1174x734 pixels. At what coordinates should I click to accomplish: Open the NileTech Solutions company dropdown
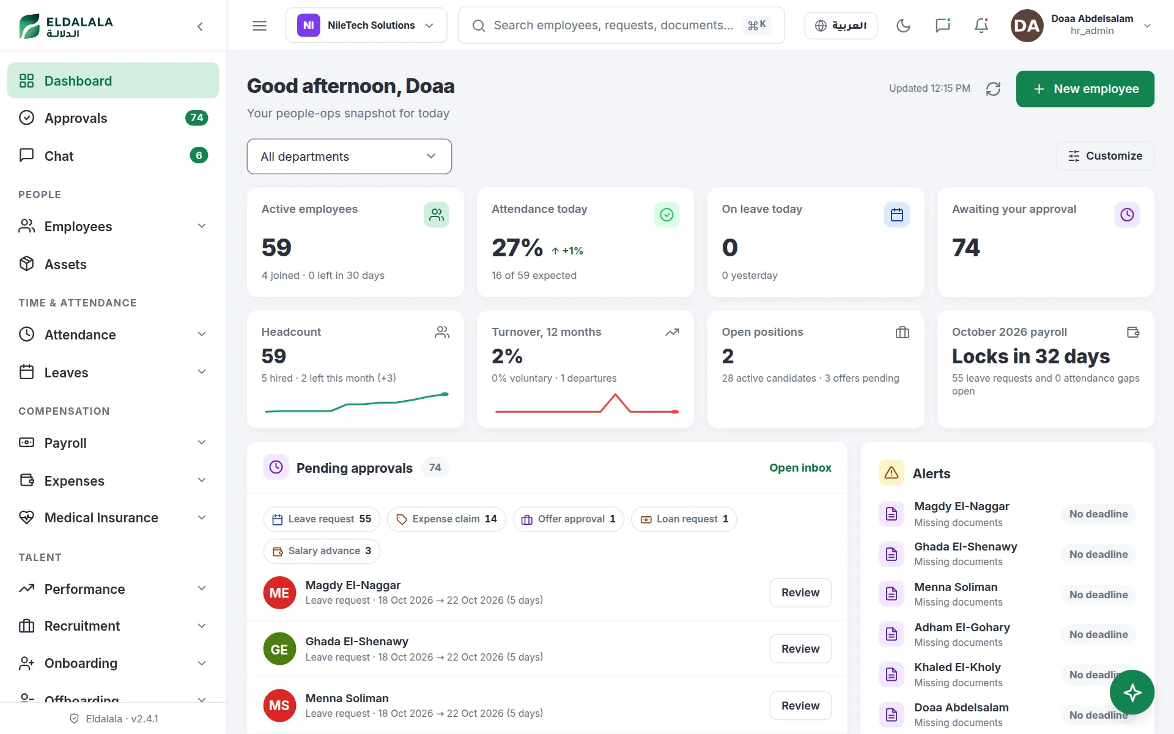coord(366,26)
